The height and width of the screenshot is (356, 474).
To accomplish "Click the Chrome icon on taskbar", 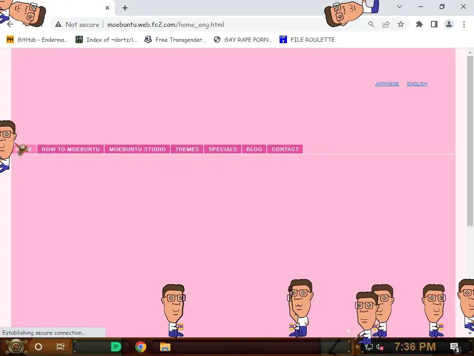I will (141, 347).
